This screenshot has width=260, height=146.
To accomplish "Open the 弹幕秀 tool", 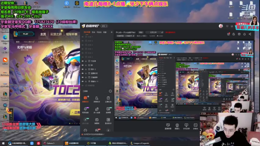I will [x=97, y=121].
